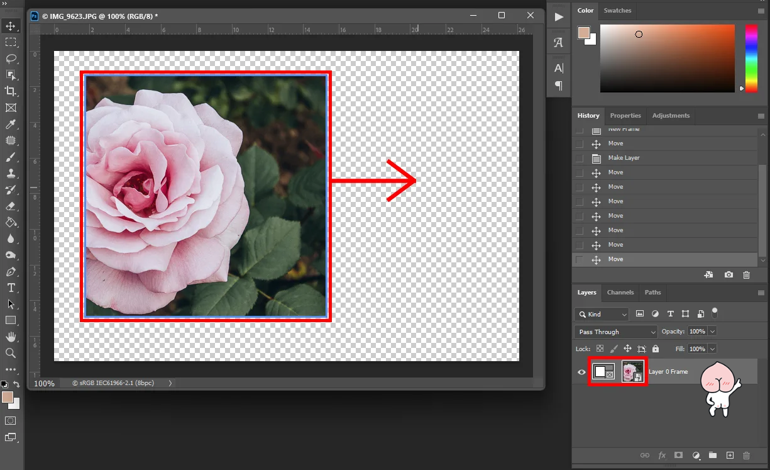Image resolution: width=770 pixels, height=470 pixels.
Task: Open the Actions panel play icon
Action: 559,17
